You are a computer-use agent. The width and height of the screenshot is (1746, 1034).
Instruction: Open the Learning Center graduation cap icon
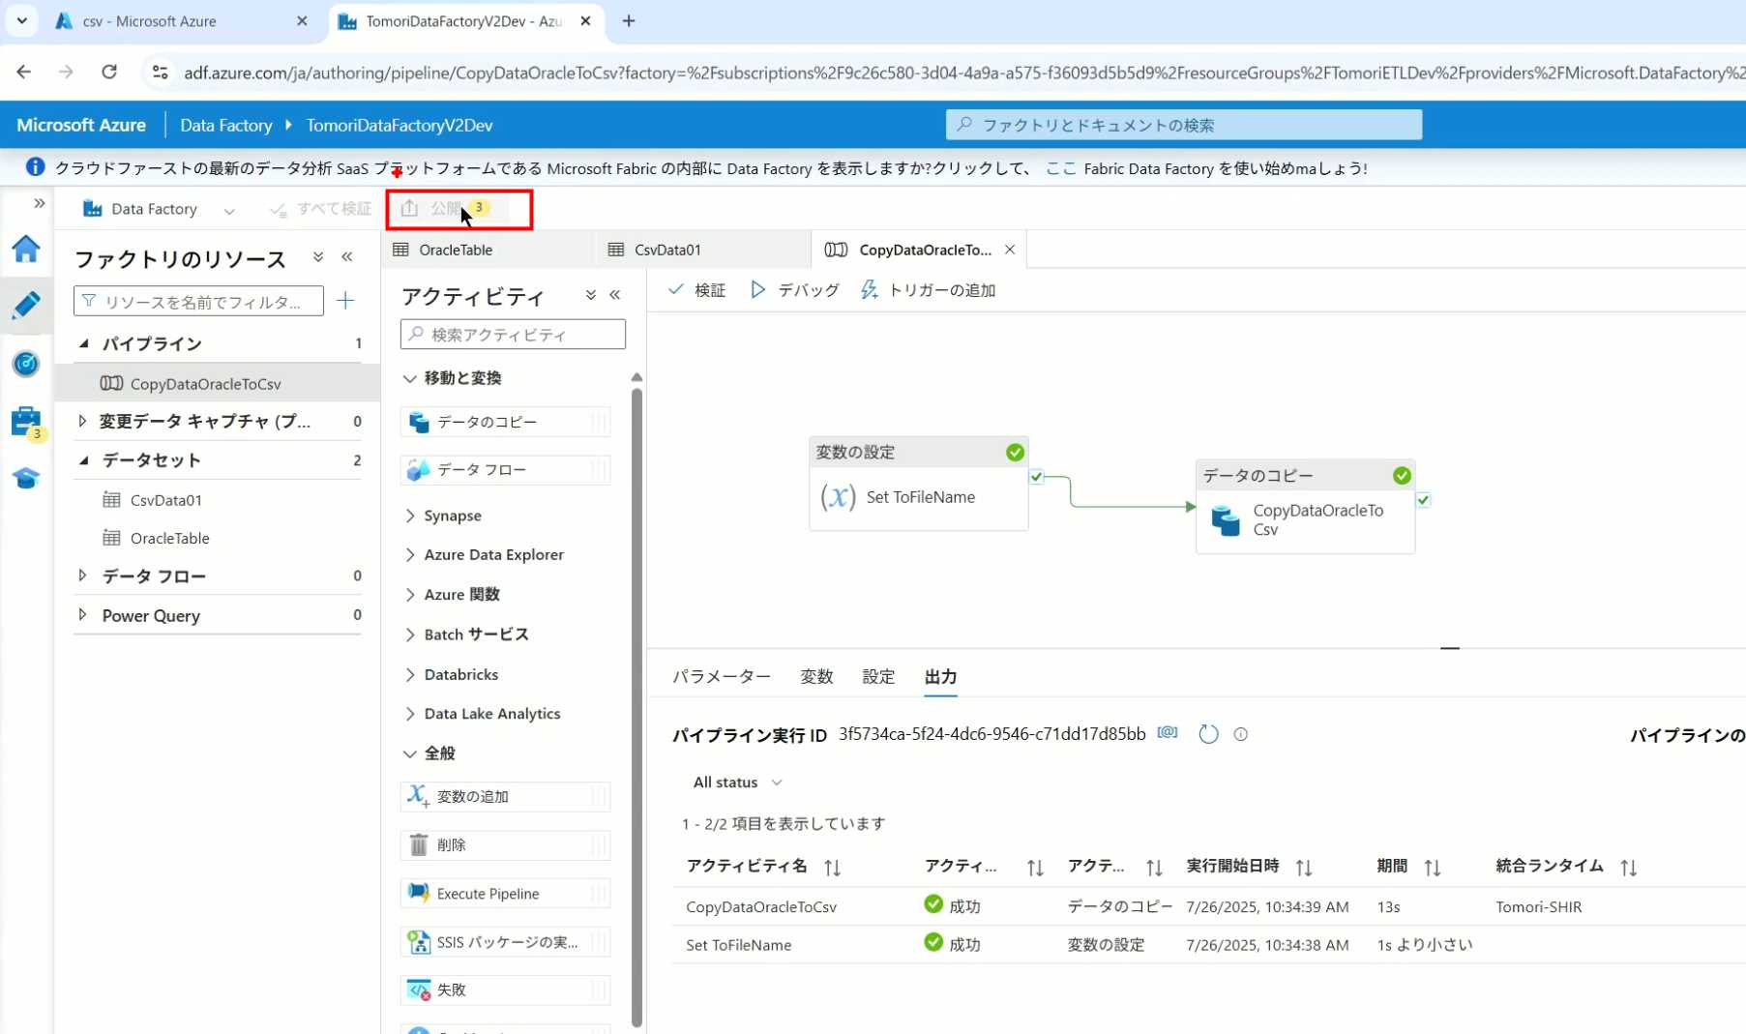pyautogui.click(x=26, y=479)
